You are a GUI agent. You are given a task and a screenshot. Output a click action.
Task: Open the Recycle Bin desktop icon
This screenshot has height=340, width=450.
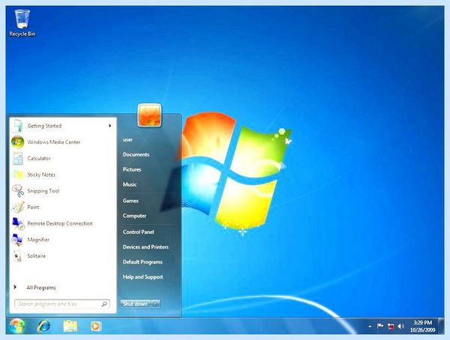[22, 23]
